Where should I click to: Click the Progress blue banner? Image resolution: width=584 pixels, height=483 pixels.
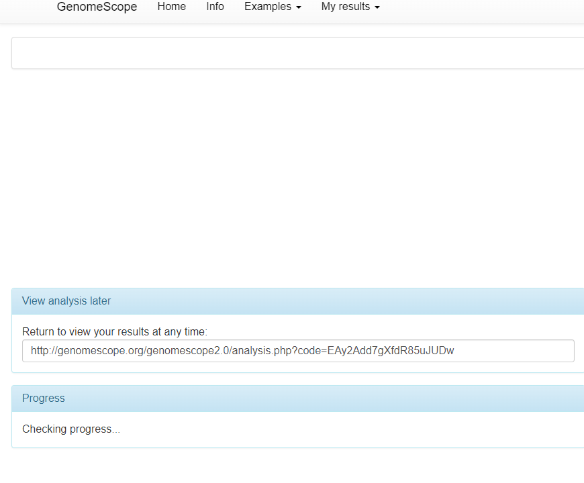pyautogui.click(x=298, y=398)
